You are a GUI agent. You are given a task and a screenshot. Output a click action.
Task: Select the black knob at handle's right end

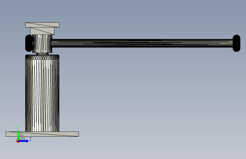click(236, 43)
